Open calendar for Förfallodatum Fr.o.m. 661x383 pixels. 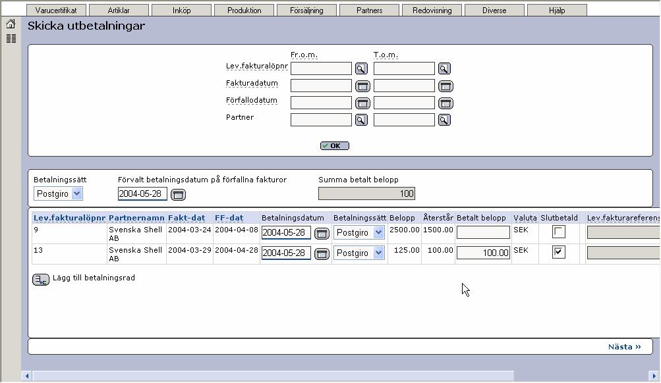(x=362, y=103)
